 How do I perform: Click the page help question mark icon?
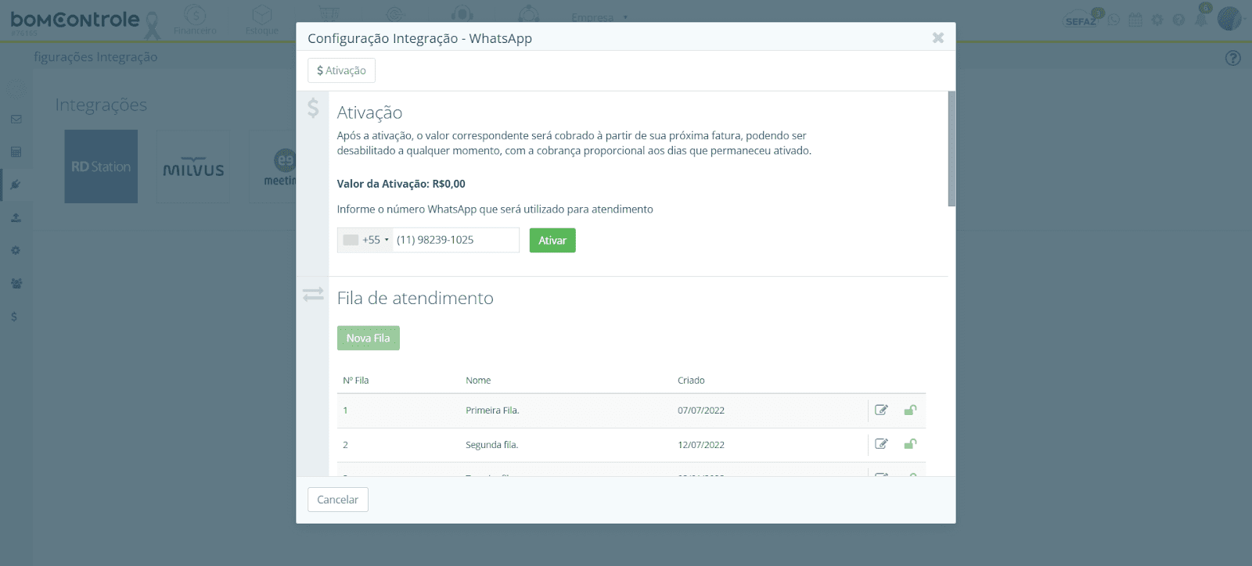click(x=1233, y=58)
